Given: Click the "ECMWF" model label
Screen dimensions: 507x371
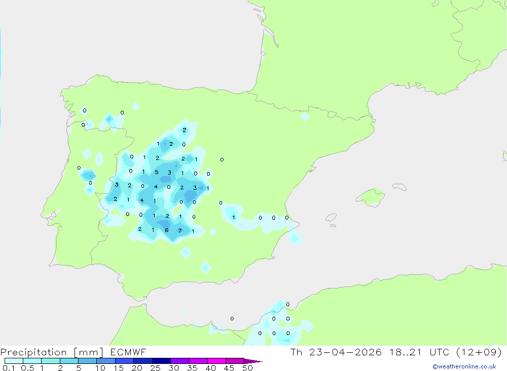Looking at the screenshot, I should coord(128,352).
